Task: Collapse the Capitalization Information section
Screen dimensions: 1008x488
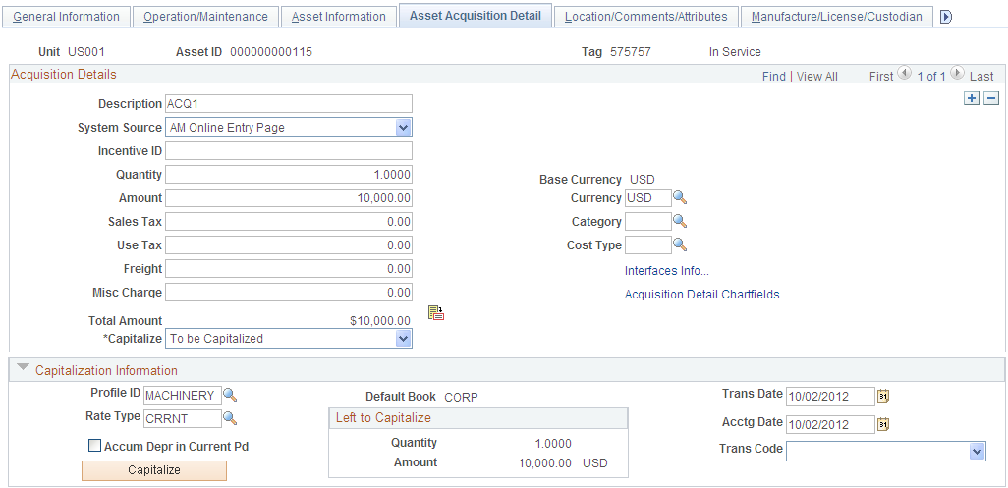Action: click(24, 368)
